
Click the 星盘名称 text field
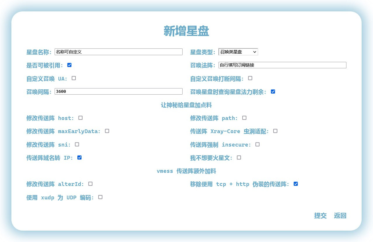pyautogui.click(x=118, y=52)
